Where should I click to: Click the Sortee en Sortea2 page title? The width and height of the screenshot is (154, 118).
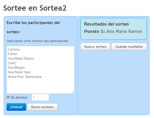point(35,8)
